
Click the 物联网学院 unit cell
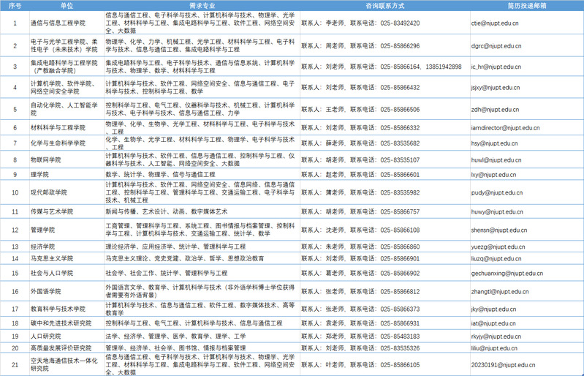coord(46,159)
